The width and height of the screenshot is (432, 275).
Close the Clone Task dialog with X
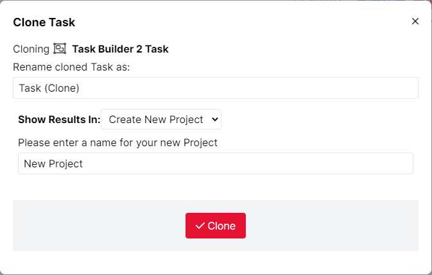tap(415, 21)
